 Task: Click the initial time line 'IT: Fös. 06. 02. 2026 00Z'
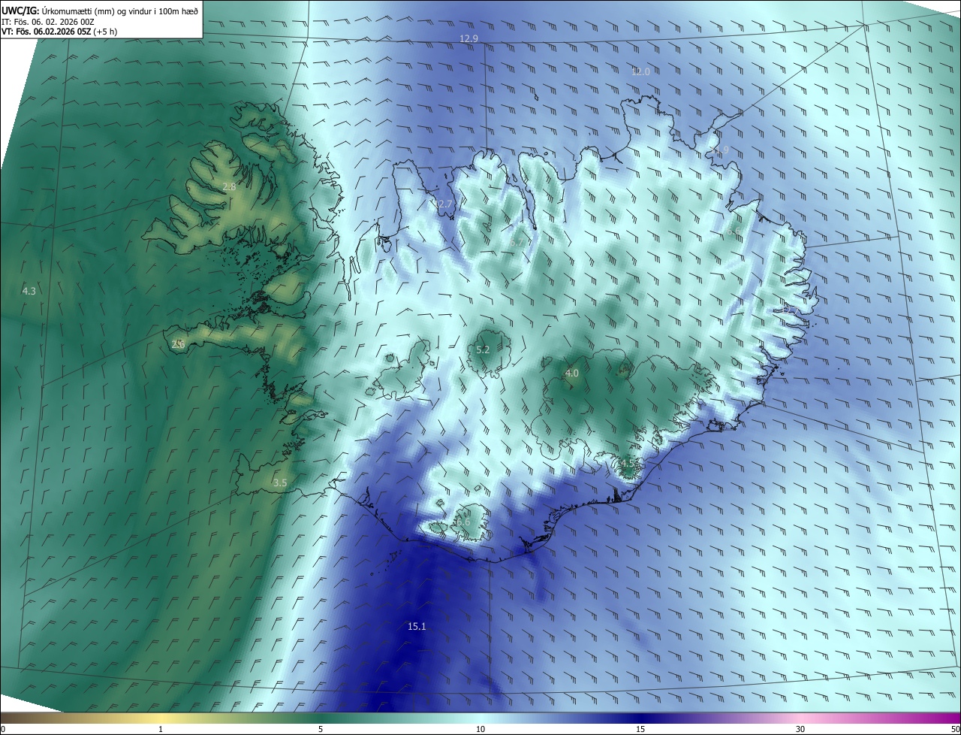coord(48,21)
